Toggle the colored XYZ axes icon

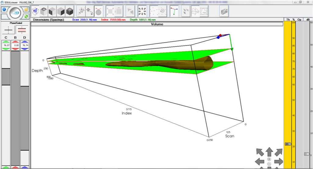coord(174,11)
